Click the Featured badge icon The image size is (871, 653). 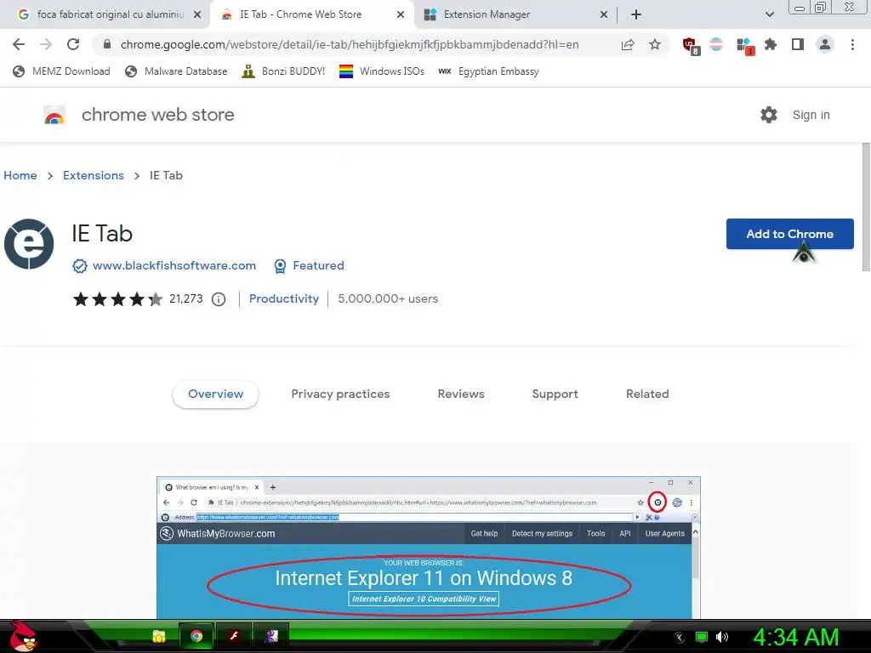click(x=281, y=266)
